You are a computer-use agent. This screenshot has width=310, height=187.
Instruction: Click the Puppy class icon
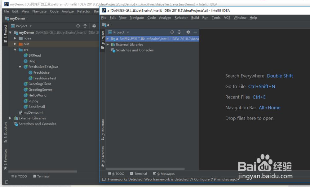[25, 101]
